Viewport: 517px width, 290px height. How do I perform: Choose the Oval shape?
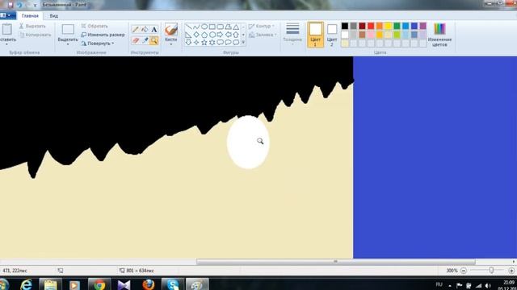point(204,27)
